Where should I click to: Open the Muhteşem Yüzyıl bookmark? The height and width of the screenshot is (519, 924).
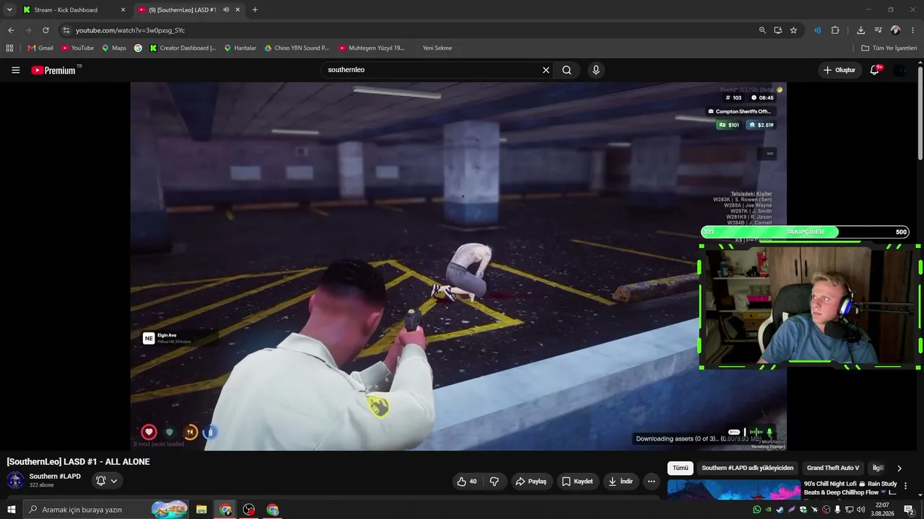(x=372, y=48)
